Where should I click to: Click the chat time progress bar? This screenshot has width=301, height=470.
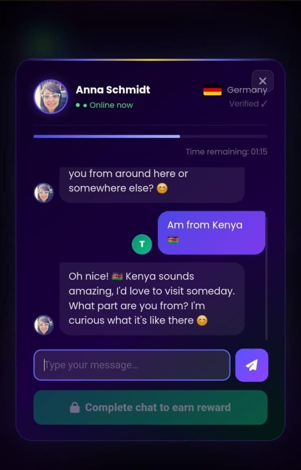(150, 136)
